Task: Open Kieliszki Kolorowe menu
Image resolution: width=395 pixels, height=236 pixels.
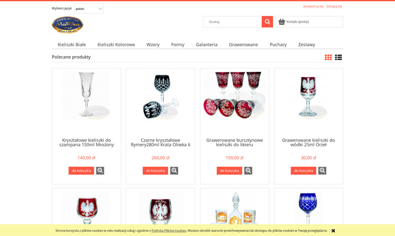Action: (x=116, y=45)
